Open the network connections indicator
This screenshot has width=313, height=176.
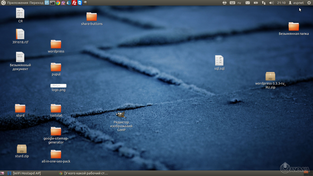(263, 3)
